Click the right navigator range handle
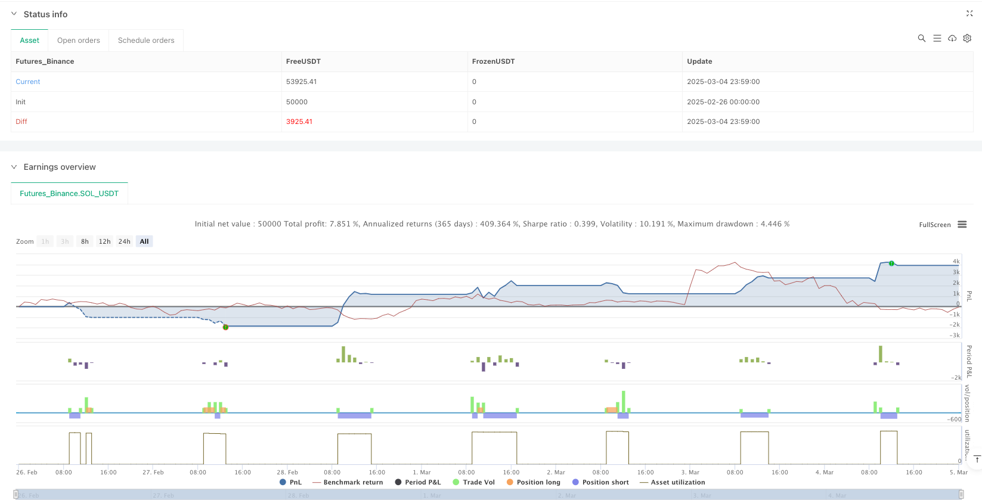This screenshot has height=500, width=982. click(x=961, y=495)
